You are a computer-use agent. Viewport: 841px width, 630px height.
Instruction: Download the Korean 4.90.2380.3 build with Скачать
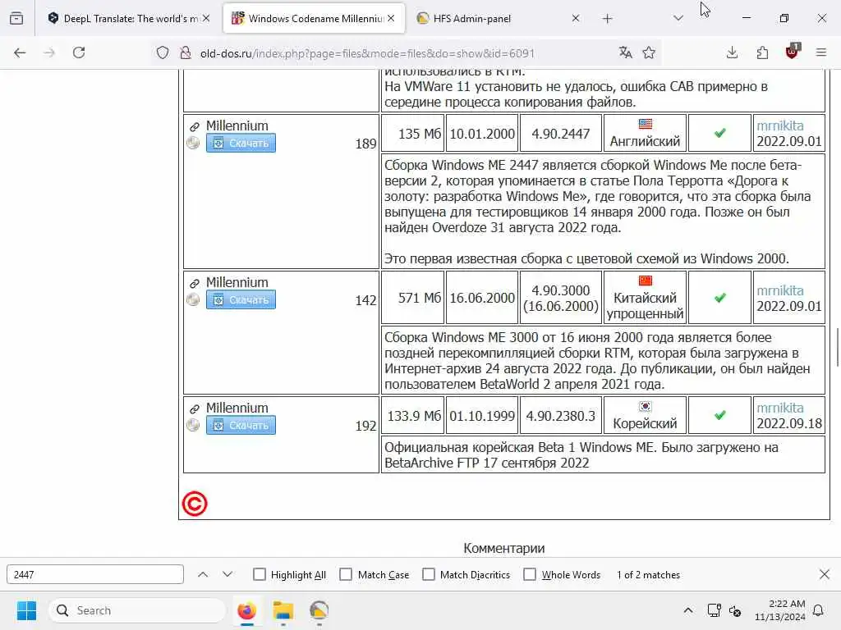(241, 426)
